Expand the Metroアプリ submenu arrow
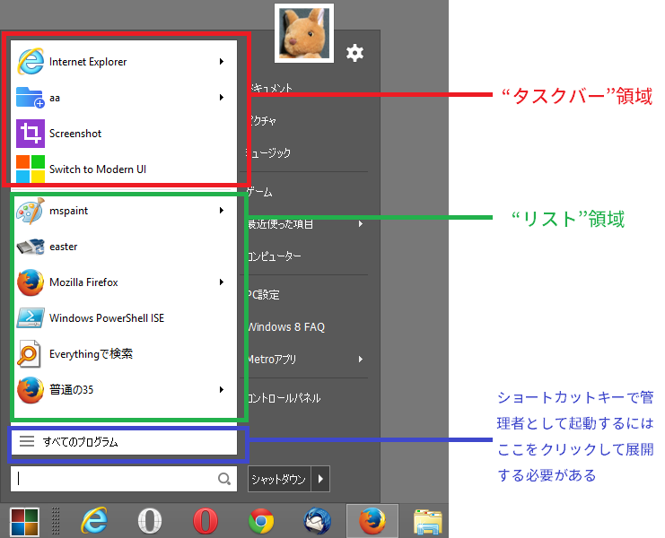This screenshot has width=665, height=538. 361,360
